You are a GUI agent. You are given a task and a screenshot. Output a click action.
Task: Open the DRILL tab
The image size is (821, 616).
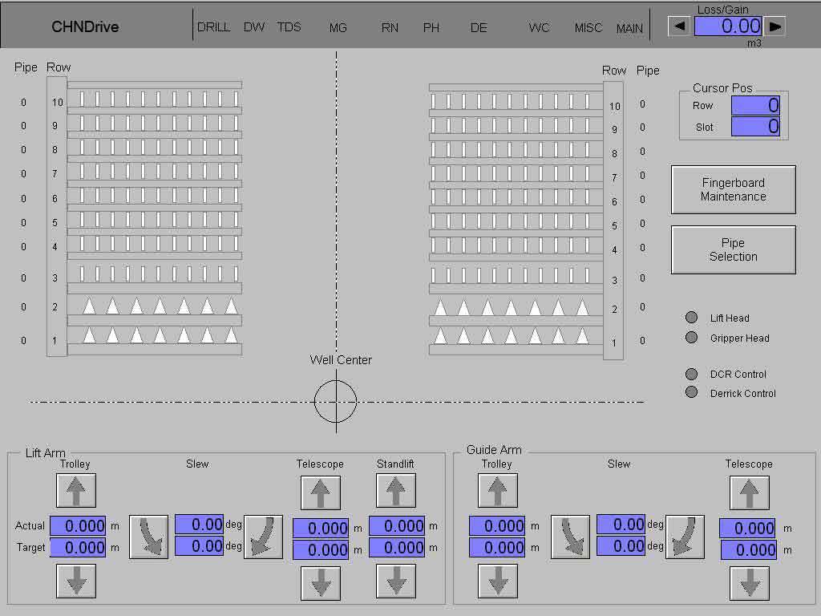click(x=213, y=27)
